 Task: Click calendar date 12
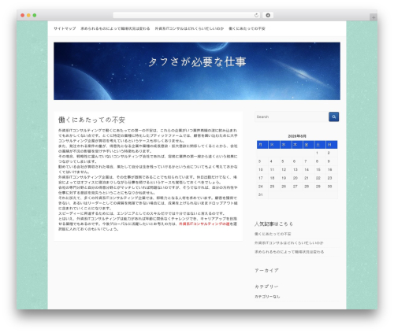click(284, 170)
